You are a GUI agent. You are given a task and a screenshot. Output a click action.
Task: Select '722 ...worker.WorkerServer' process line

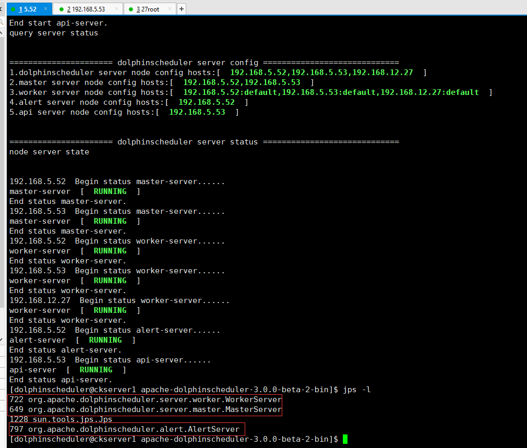[x=146, y=399]
